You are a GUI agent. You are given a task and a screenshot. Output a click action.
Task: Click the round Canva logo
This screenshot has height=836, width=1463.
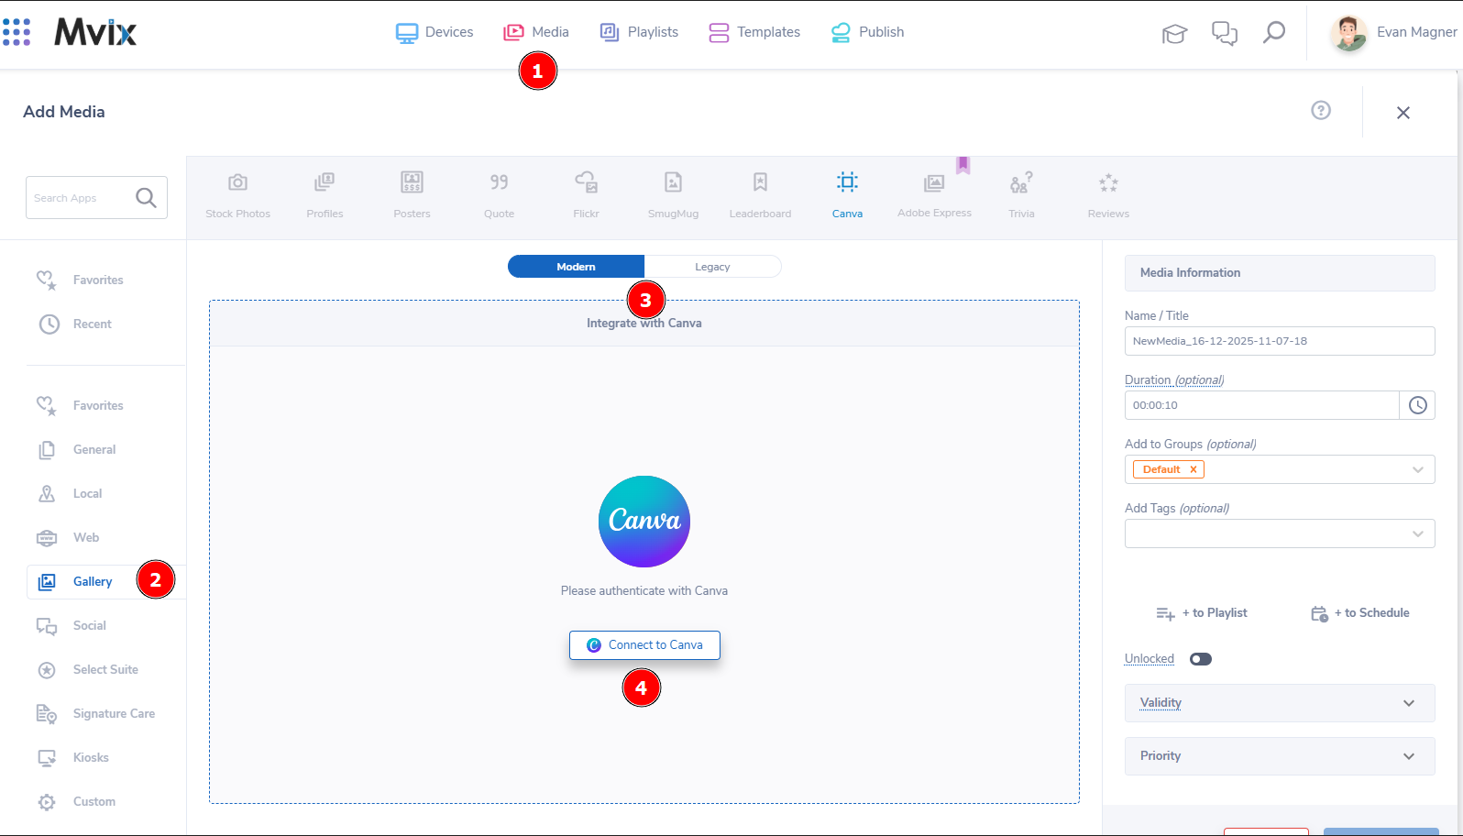644,522
